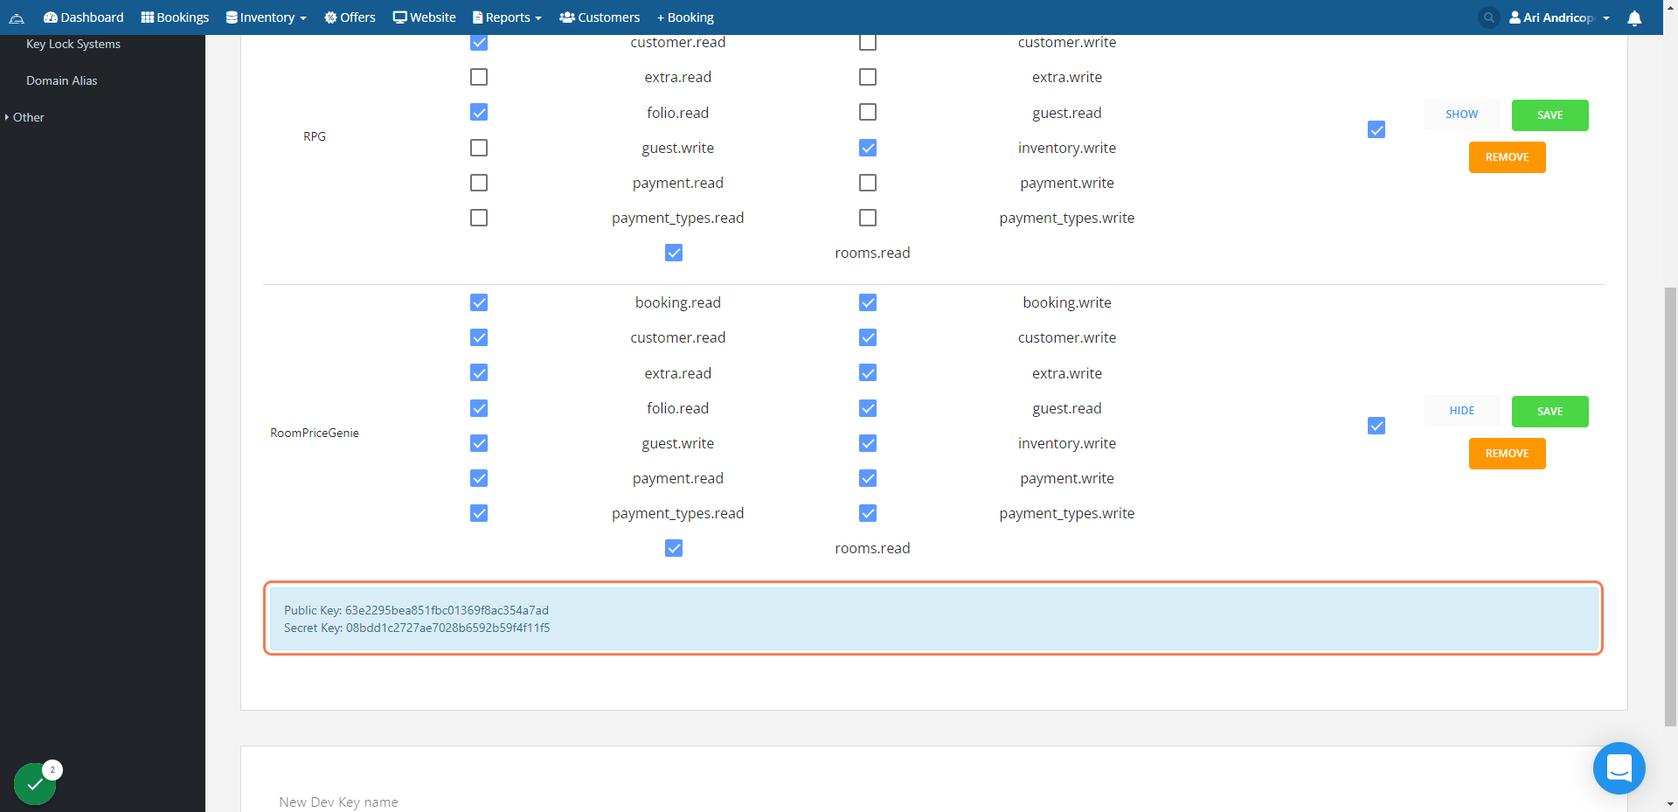1678x812 pixels.
Task: Hide the RoomPriceGenie key details
Action: (x=1462, y=411)
